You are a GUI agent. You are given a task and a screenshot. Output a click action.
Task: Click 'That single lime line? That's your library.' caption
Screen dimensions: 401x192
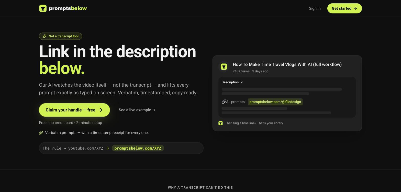(x=254, y=123)
